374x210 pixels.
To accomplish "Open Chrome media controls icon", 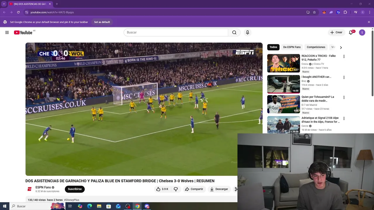I will [356, 12].
